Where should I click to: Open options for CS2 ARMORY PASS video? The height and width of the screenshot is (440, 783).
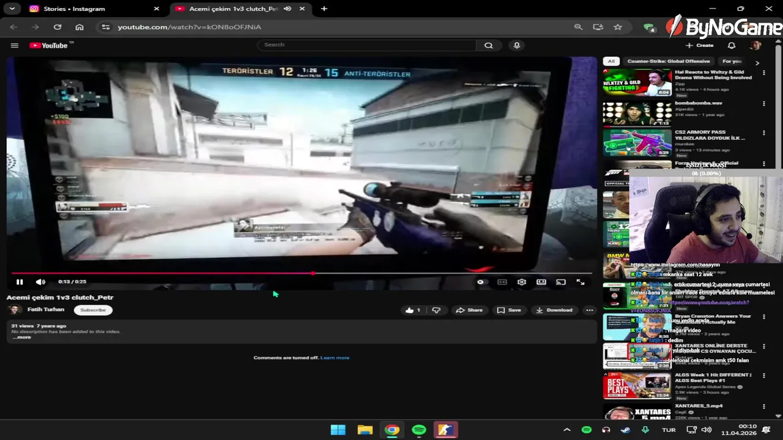(764, 133)
